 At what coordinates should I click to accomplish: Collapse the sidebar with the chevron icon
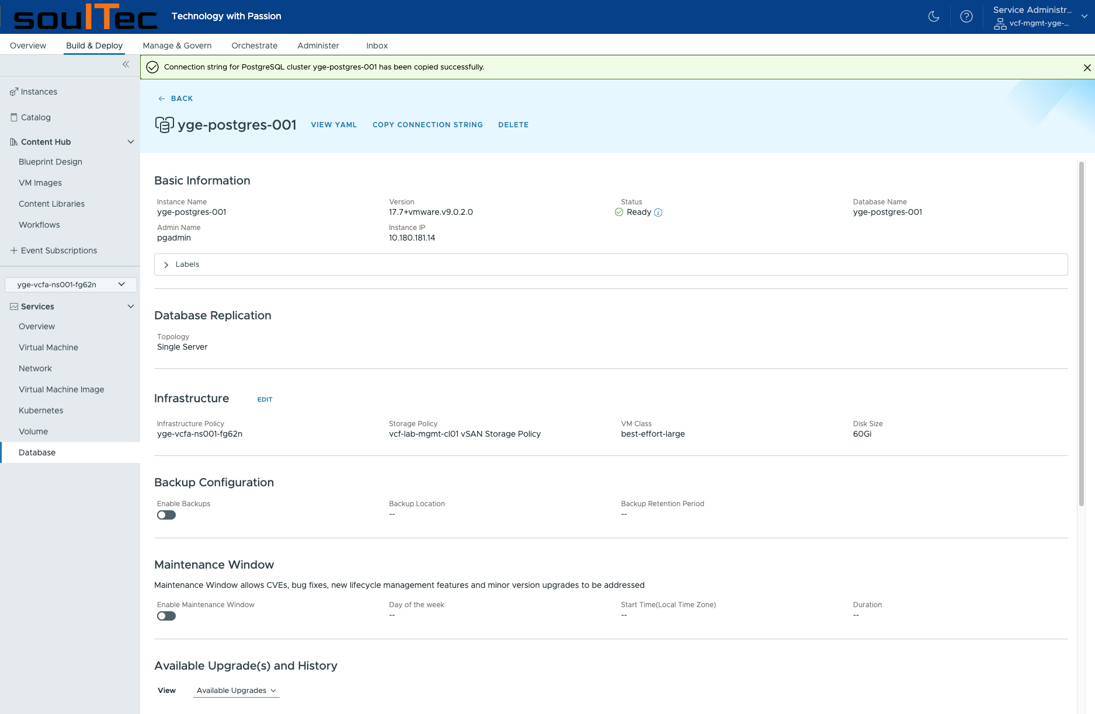click(x=126, y=64)
